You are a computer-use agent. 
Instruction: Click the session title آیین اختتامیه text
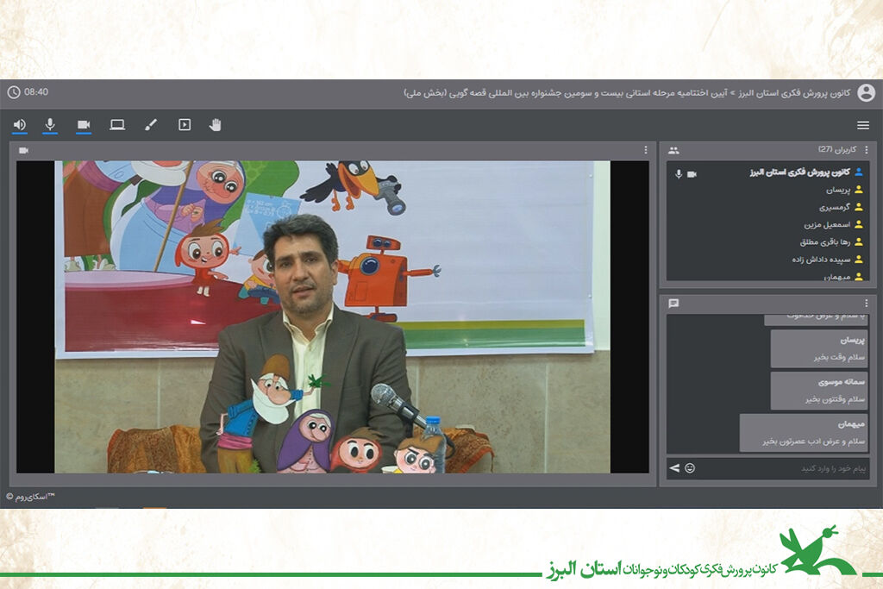566,93
